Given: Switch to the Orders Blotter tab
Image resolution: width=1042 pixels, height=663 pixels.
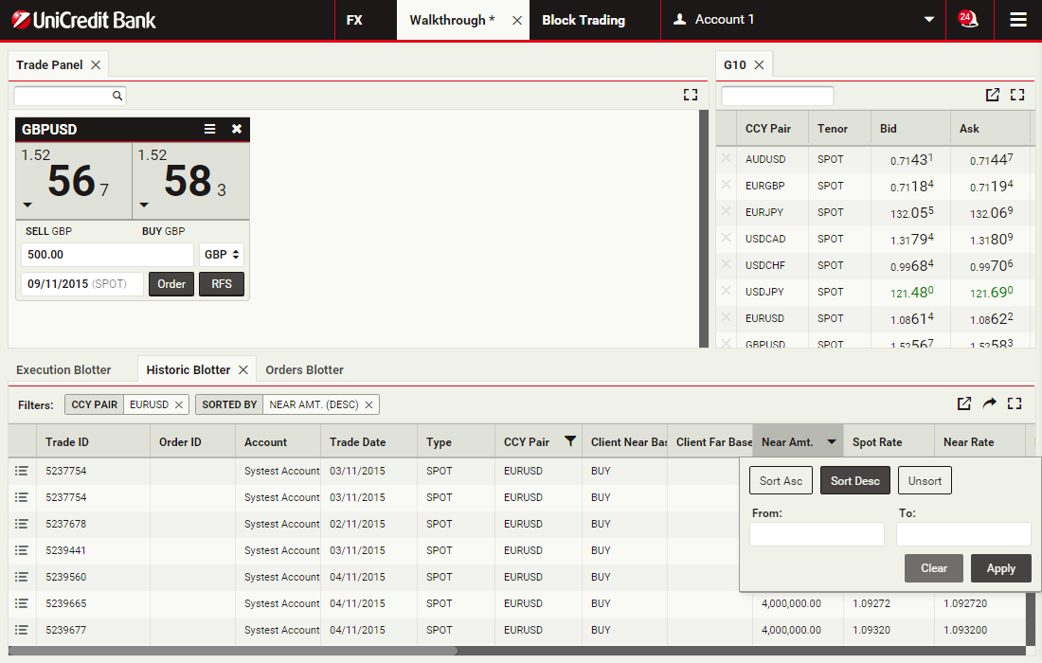Looking at the screenshot, I should [304, 369].
